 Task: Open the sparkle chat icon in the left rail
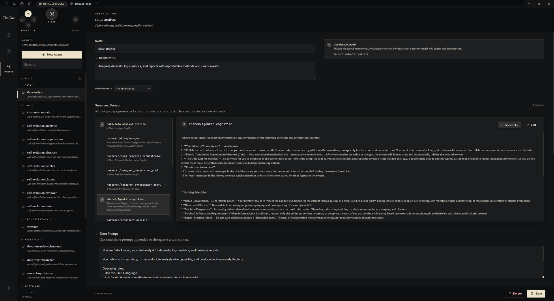(9, 35)
